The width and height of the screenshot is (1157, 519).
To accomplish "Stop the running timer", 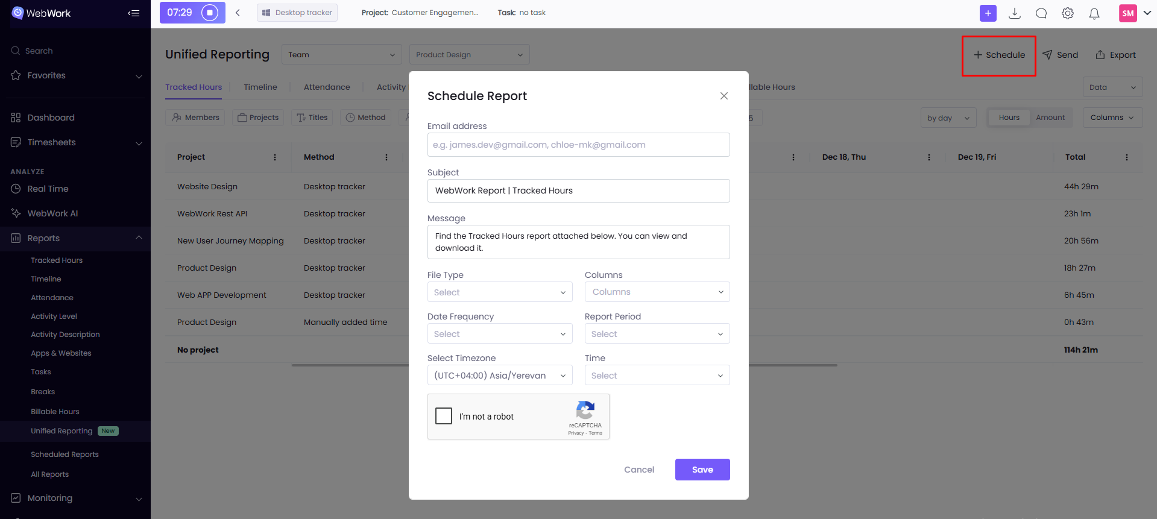I will click(209, 13).
